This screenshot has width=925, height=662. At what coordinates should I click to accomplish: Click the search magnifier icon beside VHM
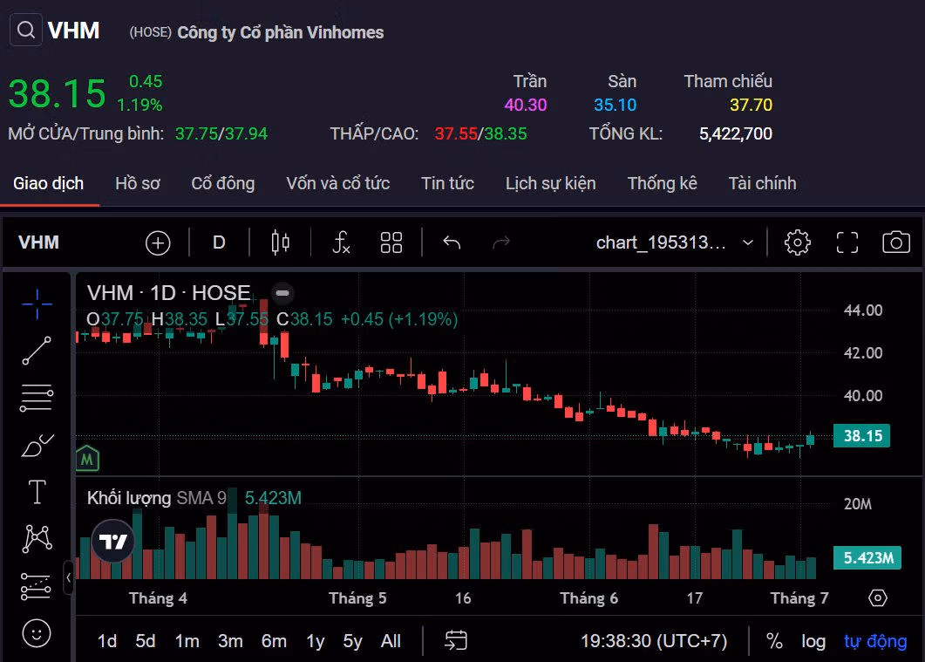pyautogui.click(x=26, y=31)
